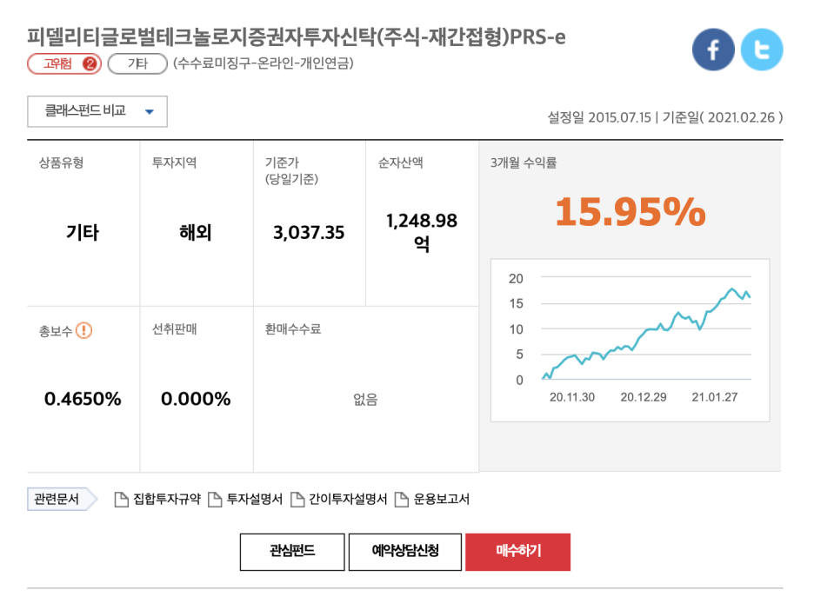
Task: Click the 설정일 2015.07.15 date text
Action: (599, 118)
